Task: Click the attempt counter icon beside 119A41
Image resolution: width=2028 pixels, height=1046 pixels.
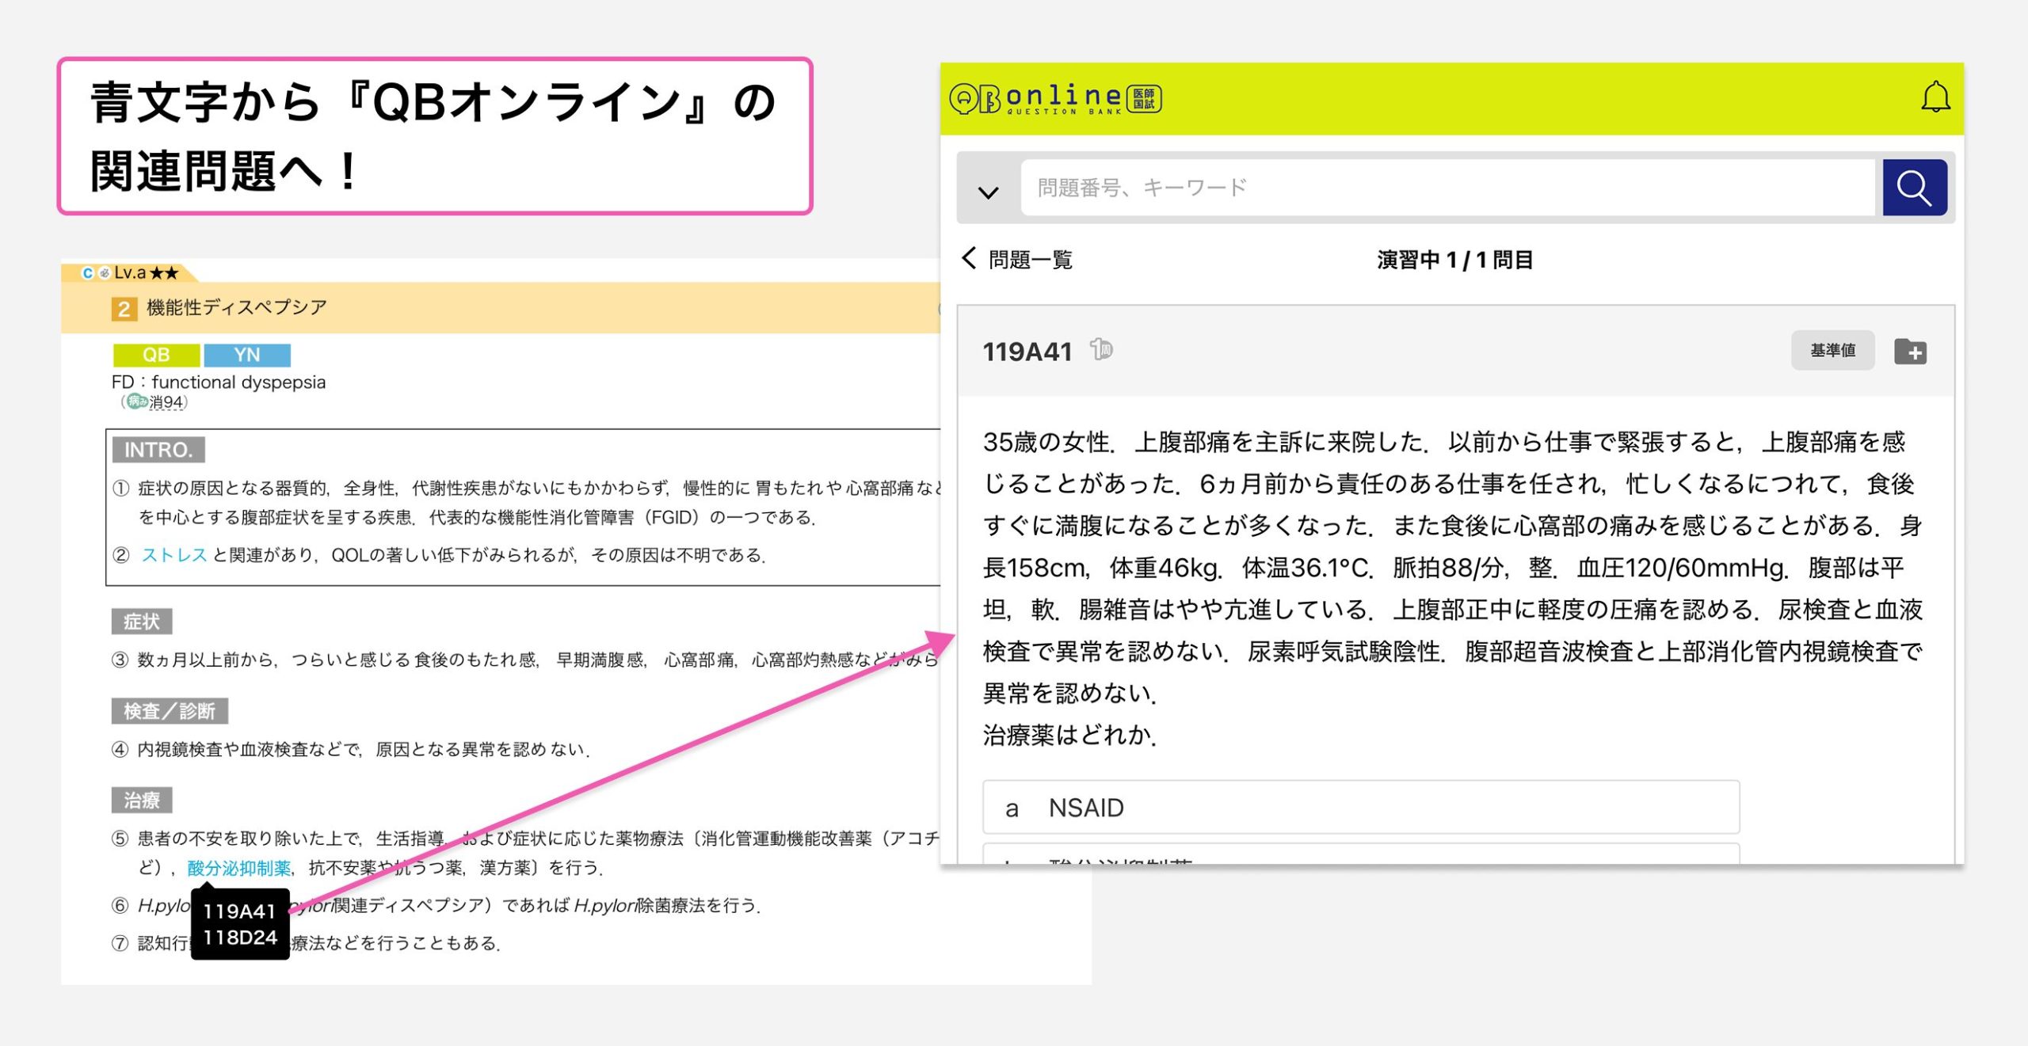Action: (x=1101, y=349)
